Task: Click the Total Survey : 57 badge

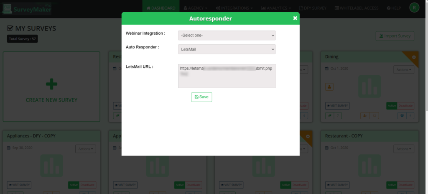Action: [x=23, y=39]
